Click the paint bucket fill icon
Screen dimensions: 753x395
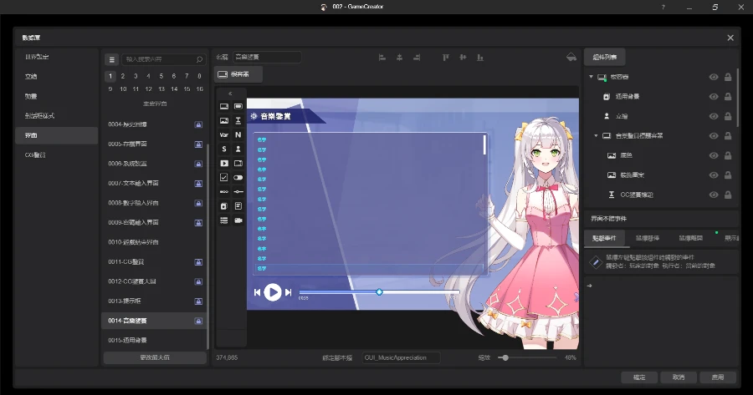click(x=571, y=57)
